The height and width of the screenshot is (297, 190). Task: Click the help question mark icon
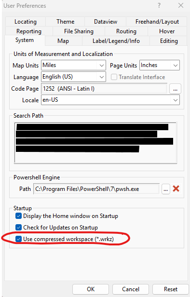pyautogui.click(x=159, y=5)
